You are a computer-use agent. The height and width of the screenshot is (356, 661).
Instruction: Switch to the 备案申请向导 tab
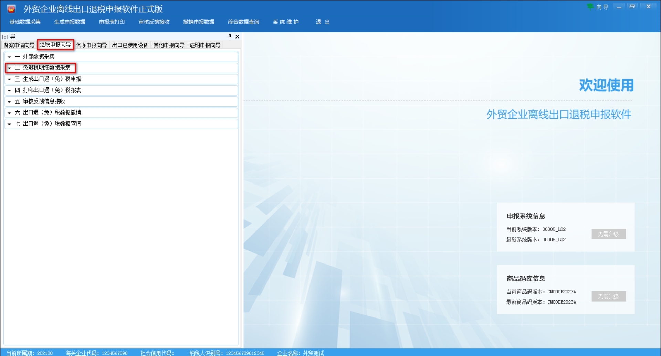tap(19, 45)
